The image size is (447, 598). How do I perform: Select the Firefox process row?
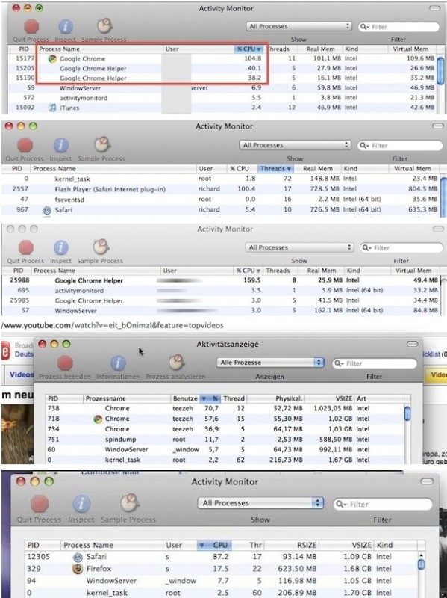coord(221,569)
